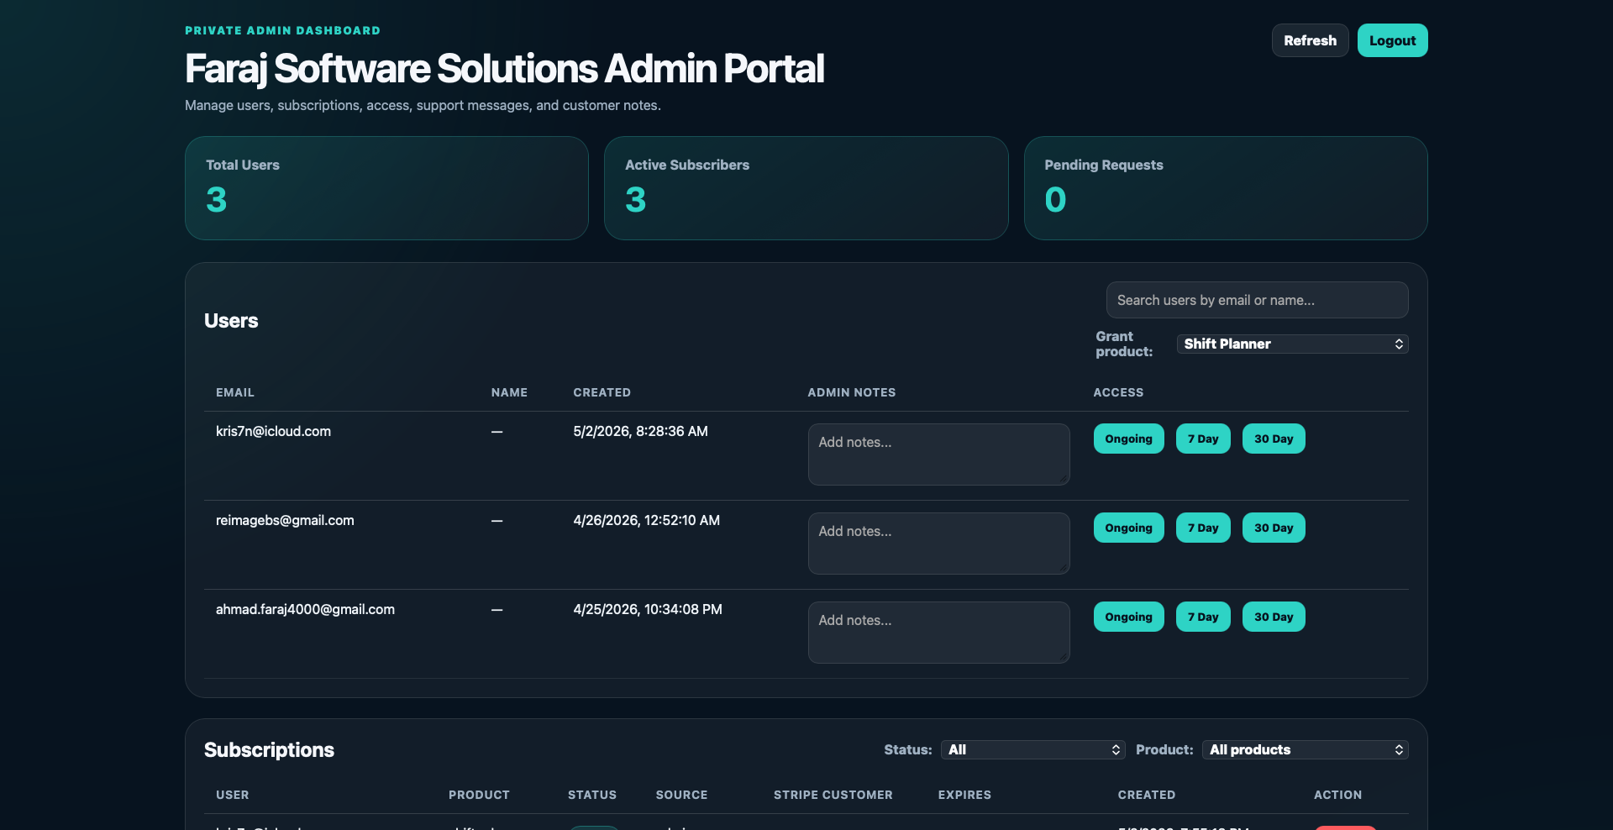The width and height of the screenshot is (1613, 830).
Task: Click the created date 4/26/2026, 12:52:10 AM
Action: [x=646, y=520]
